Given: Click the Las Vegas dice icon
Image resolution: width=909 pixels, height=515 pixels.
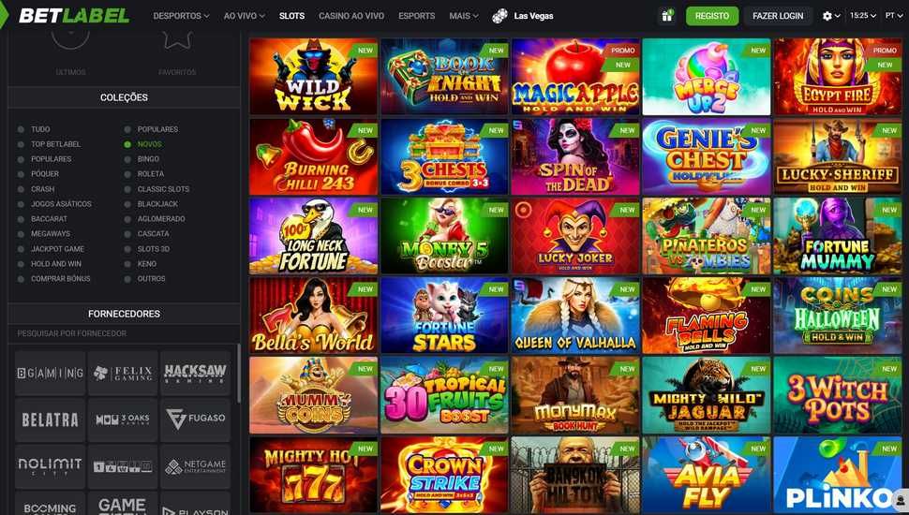Looking at the screenshot, I should click(499, 16).
